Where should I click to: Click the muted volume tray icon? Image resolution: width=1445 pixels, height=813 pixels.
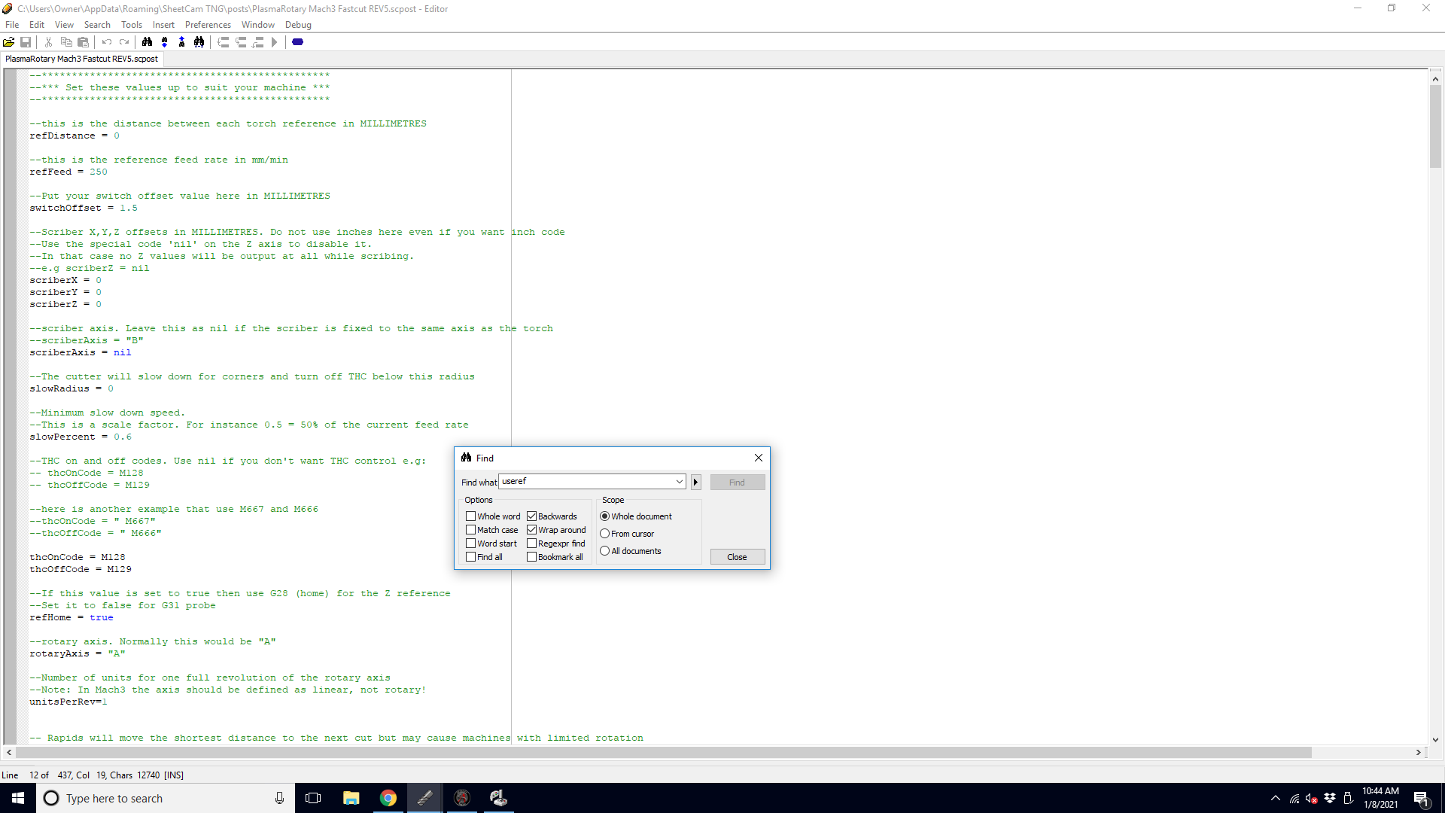1312,798
